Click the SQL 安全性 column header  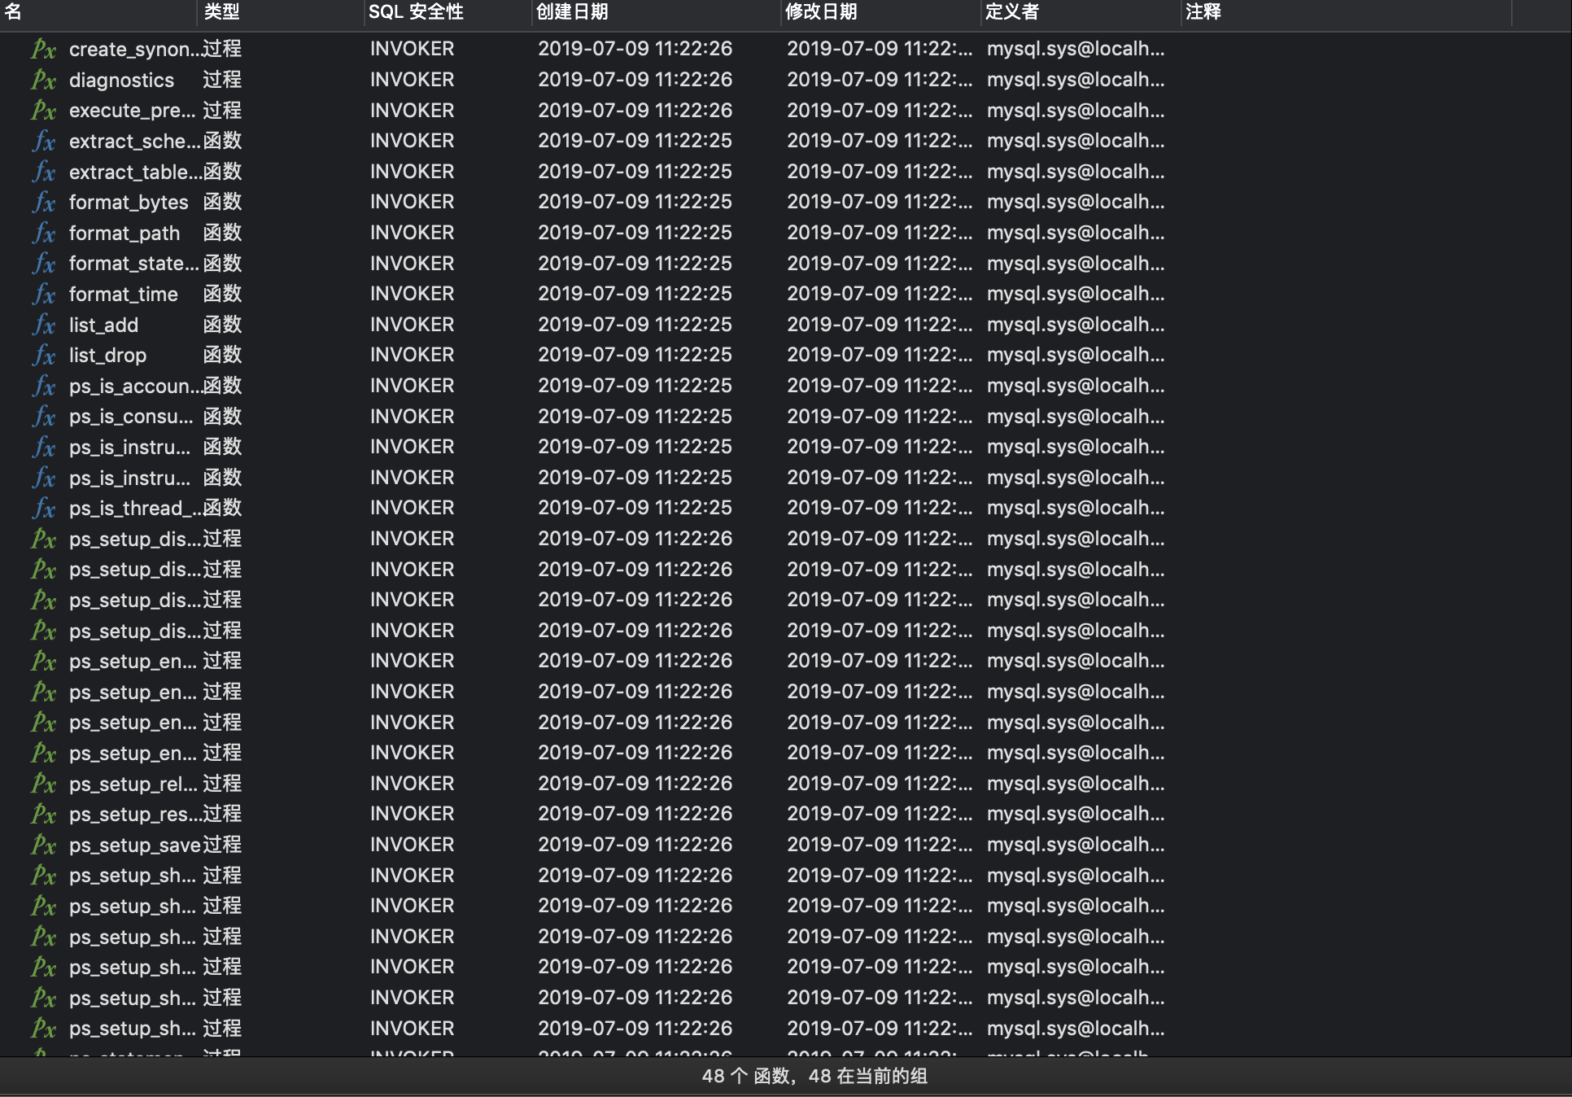click(x=415, y=11)
